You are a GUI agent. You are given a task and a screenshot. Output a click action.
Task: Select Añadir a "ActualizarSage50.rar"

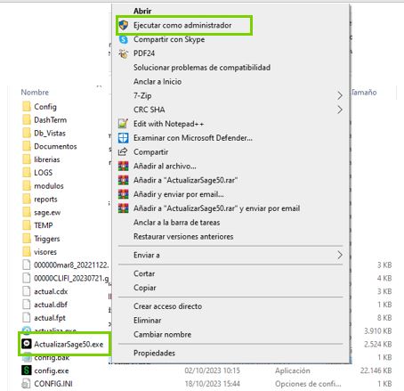click(185, 180)
